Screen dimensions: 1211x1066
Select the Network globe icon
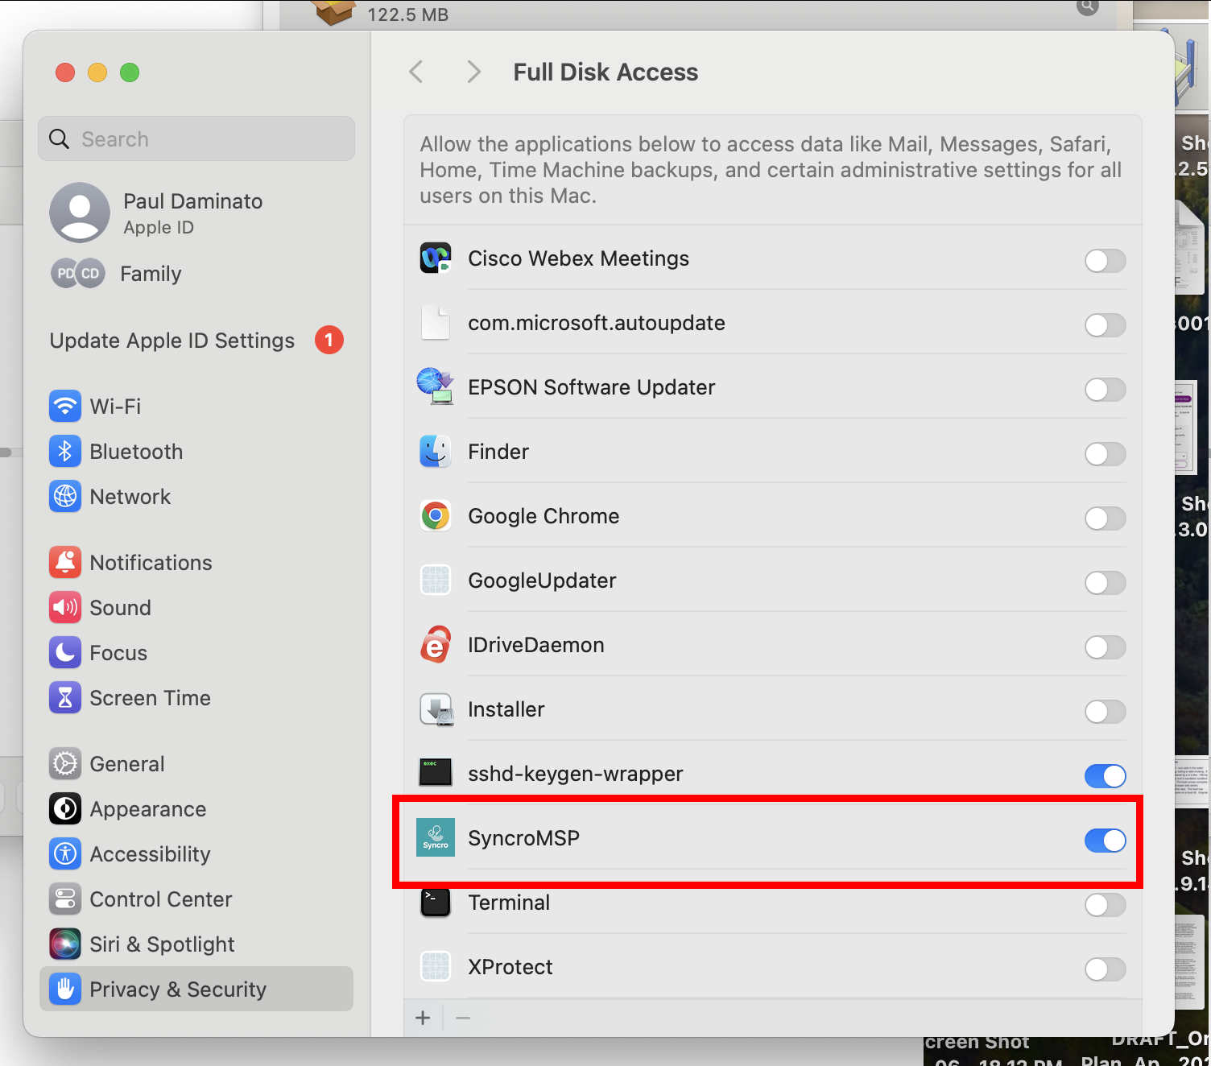pyautogui.click(x=65, y=496)
